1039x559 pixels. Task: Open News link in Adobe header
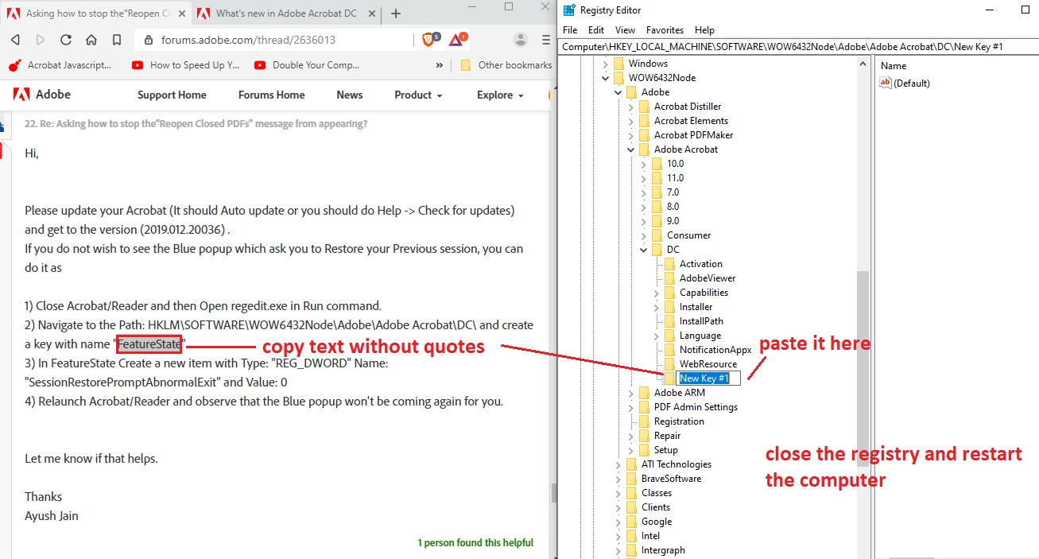click(x=350, y=95)
